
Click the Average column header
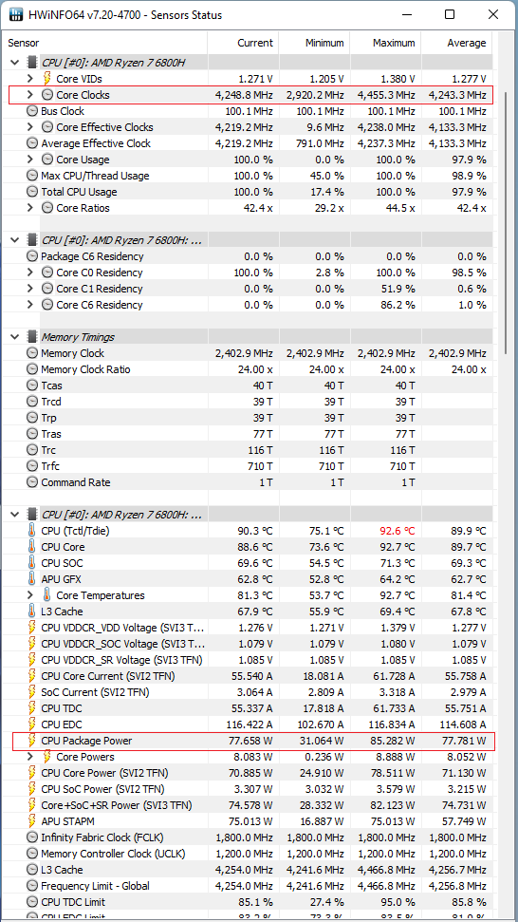tap(457, 43)
